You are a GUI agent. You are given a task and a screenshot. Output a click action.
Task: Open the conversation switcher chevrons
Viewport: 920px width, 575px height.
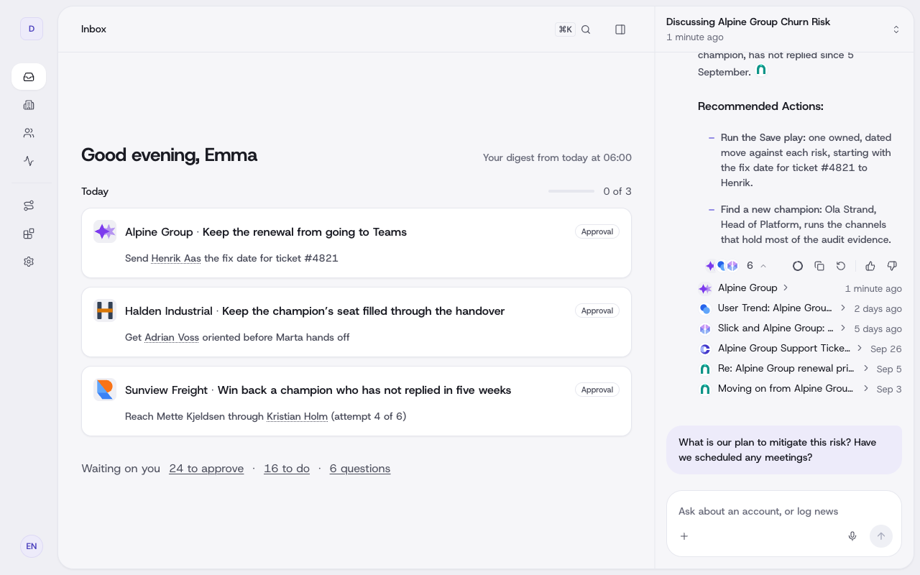896,29
